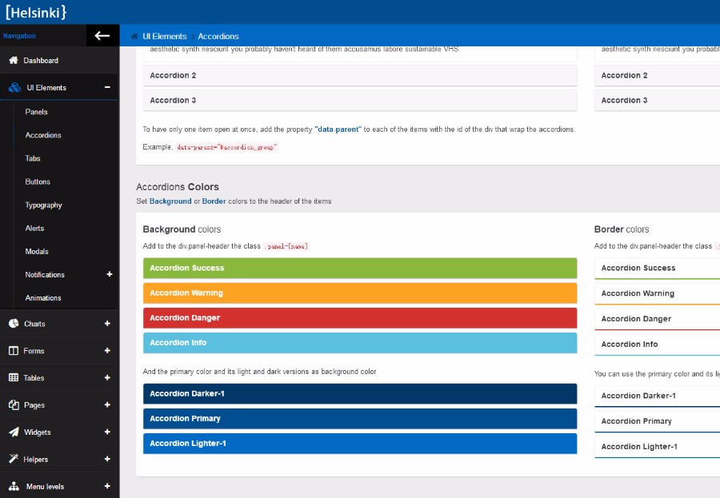
Task: Click the Forms columns icon
Action: [x=14, y=351]
